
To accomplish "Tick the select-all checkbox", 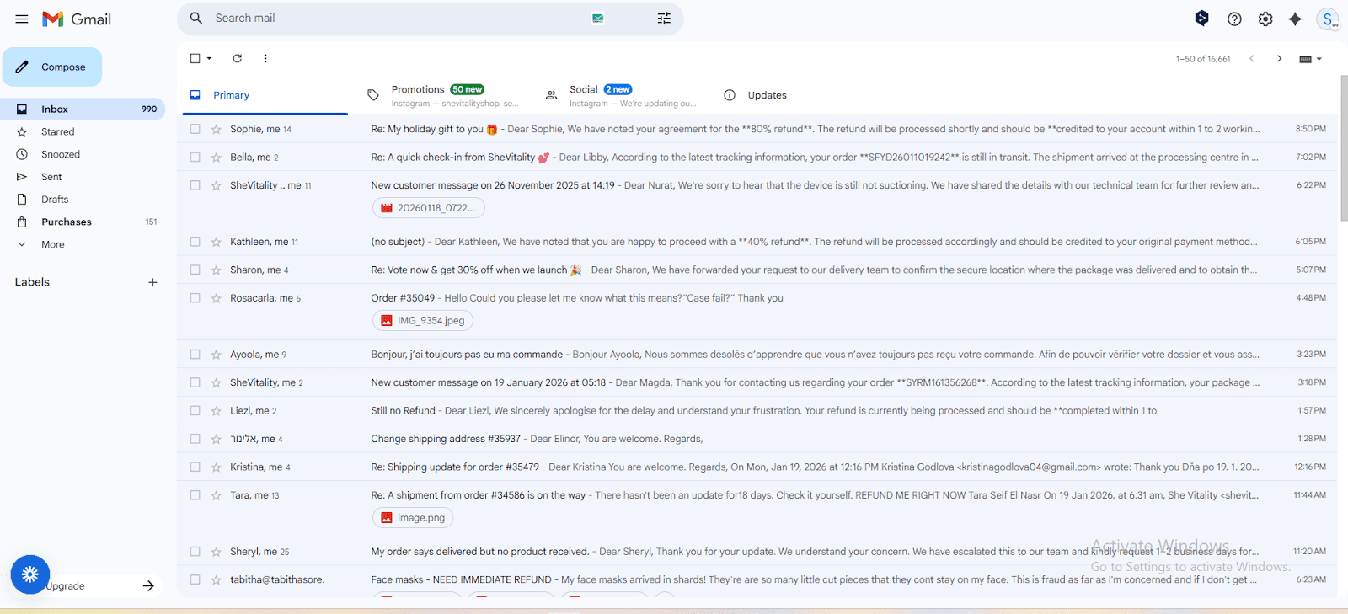I will point(195,58).
